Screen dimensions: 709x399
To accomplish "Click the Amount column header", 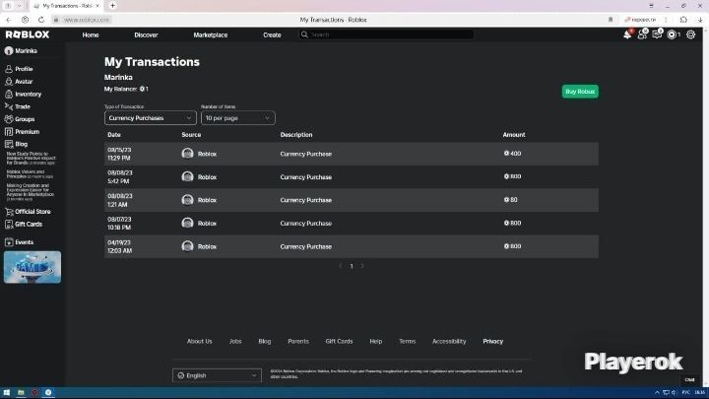I will (514, 135).
